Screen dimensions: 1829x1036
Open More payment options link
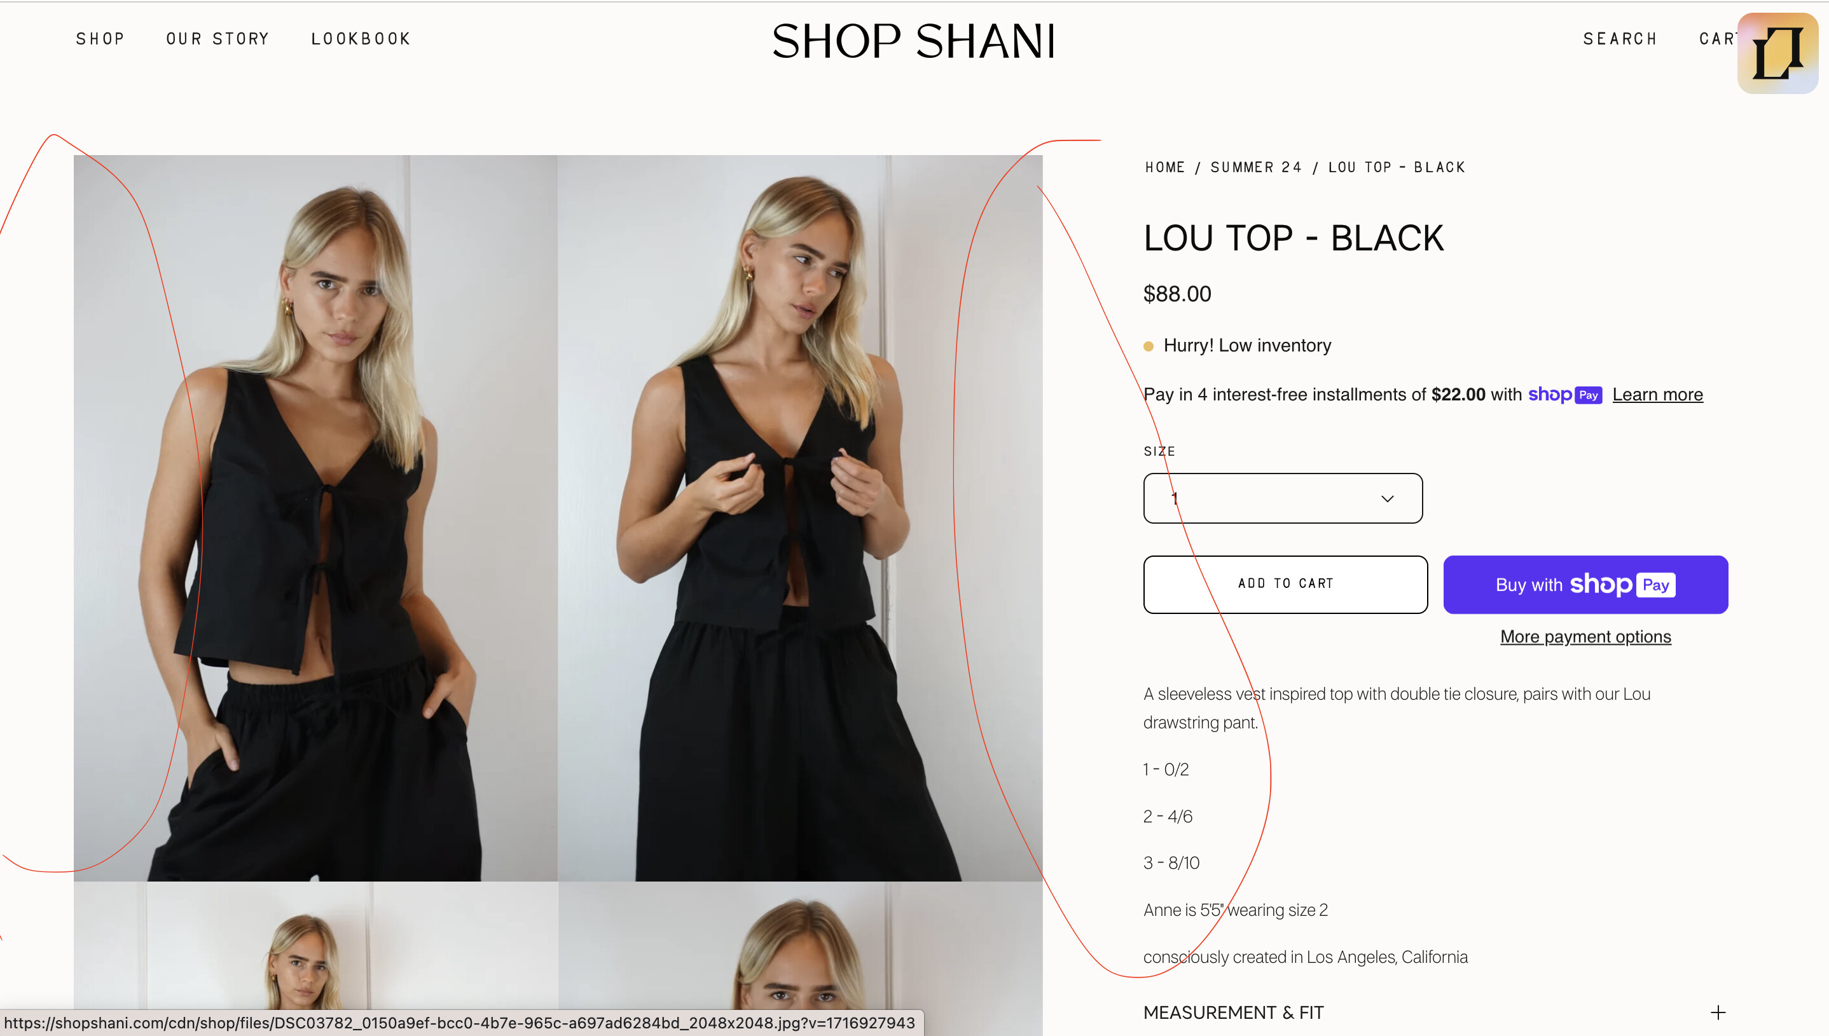(1585, 637)
